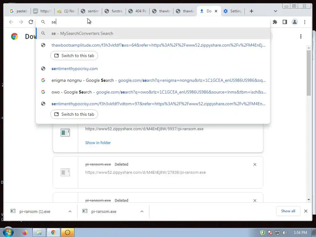
Task: Go back with the back arrow
Action: click(11, 22)
